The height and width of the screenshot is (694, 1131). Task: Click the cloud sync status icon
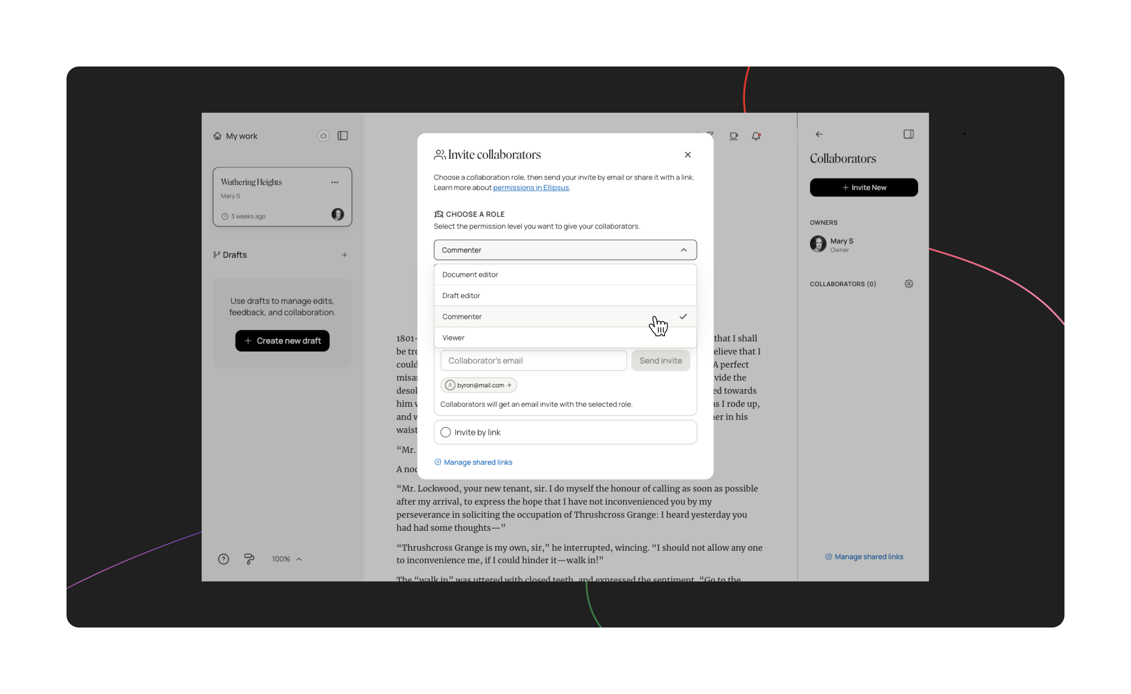(323, 136)
